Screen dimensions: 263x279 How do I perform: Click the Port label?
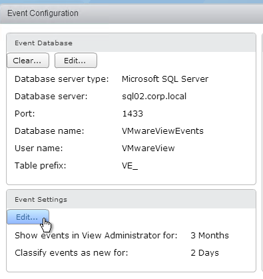[25, 114]
